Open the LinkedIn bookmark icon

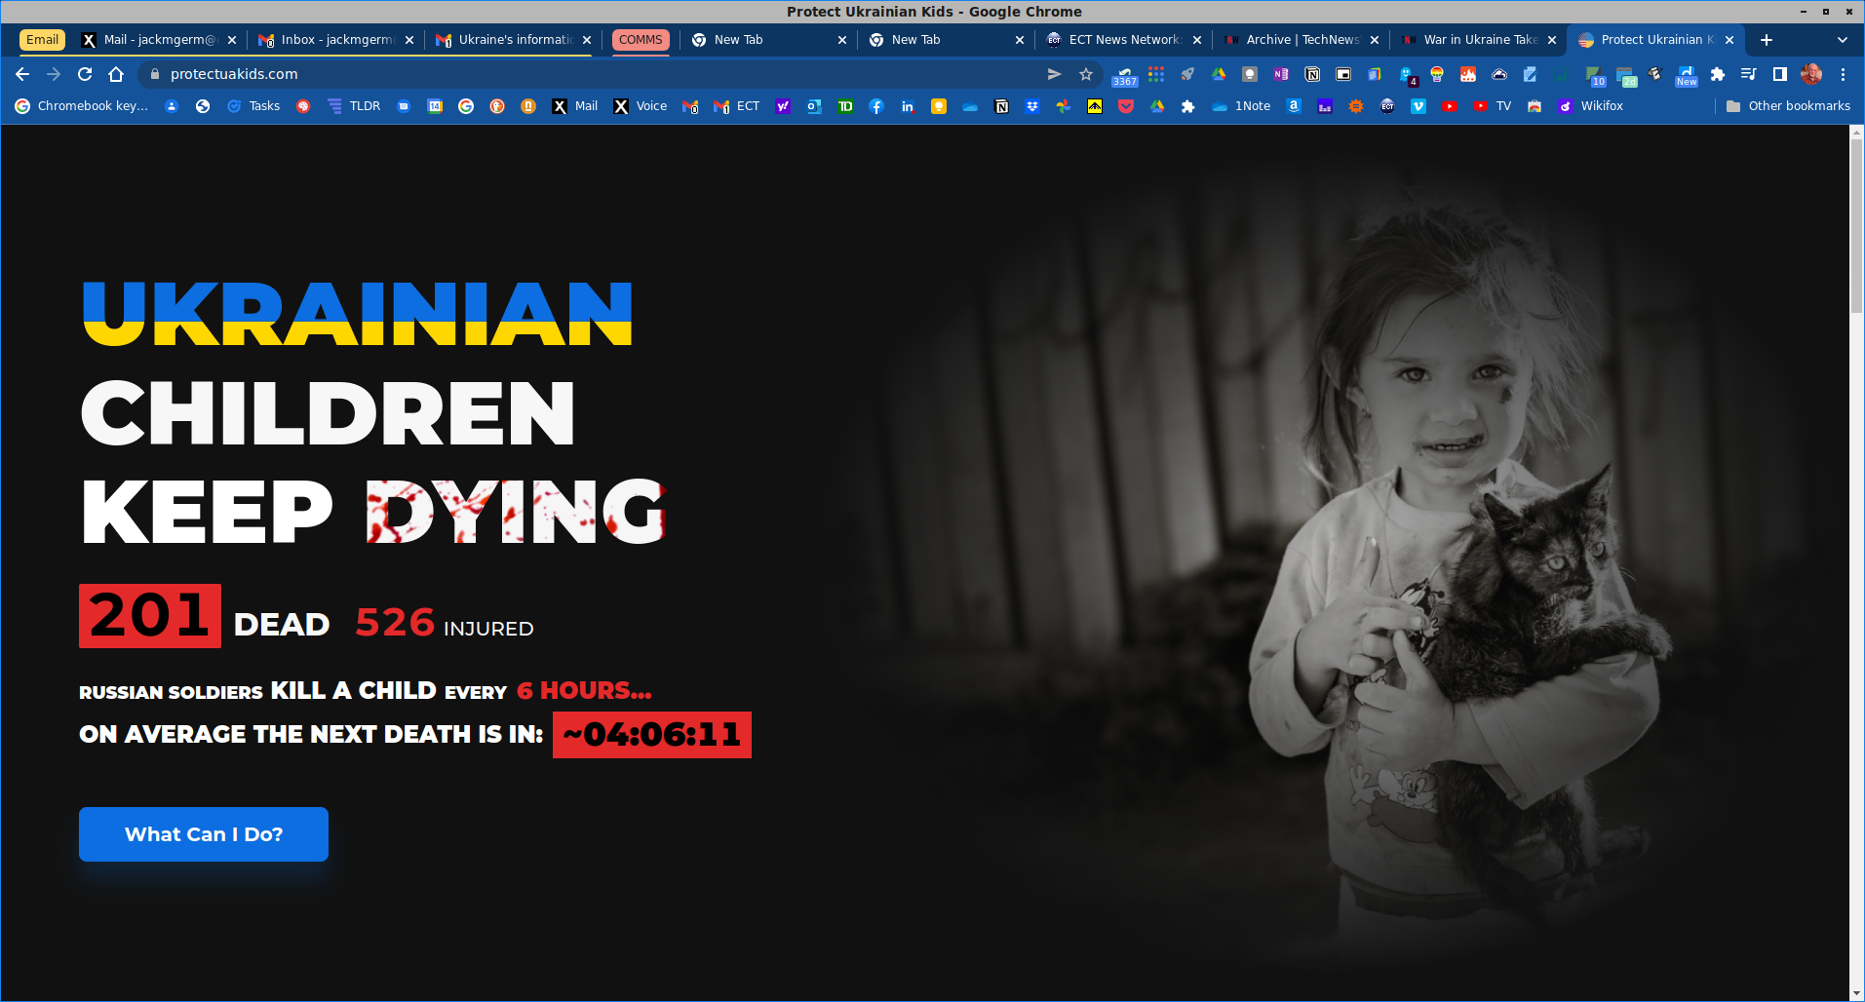click(x=908, y=106)
